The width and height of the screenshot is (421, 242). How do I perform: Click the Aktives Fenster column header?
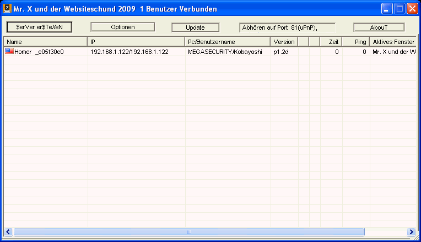click(x=392, y=42)
